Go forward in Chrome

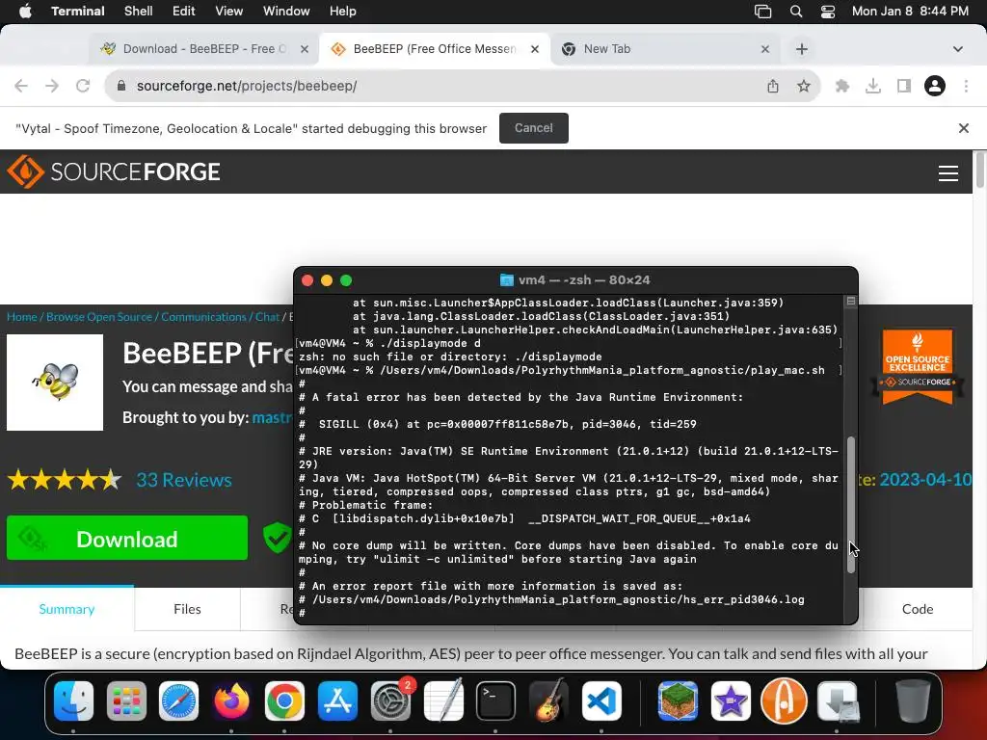tap(52, 86)
